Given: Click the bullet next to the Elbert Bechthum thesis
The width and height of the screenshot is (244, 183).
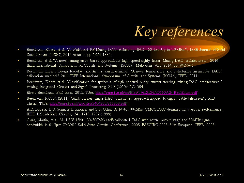Looking at the screenshot, I should 18,93.
